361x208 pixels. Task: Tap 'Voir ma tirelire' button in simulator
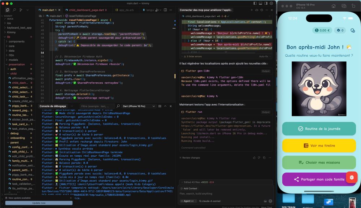tap(319, 146)
